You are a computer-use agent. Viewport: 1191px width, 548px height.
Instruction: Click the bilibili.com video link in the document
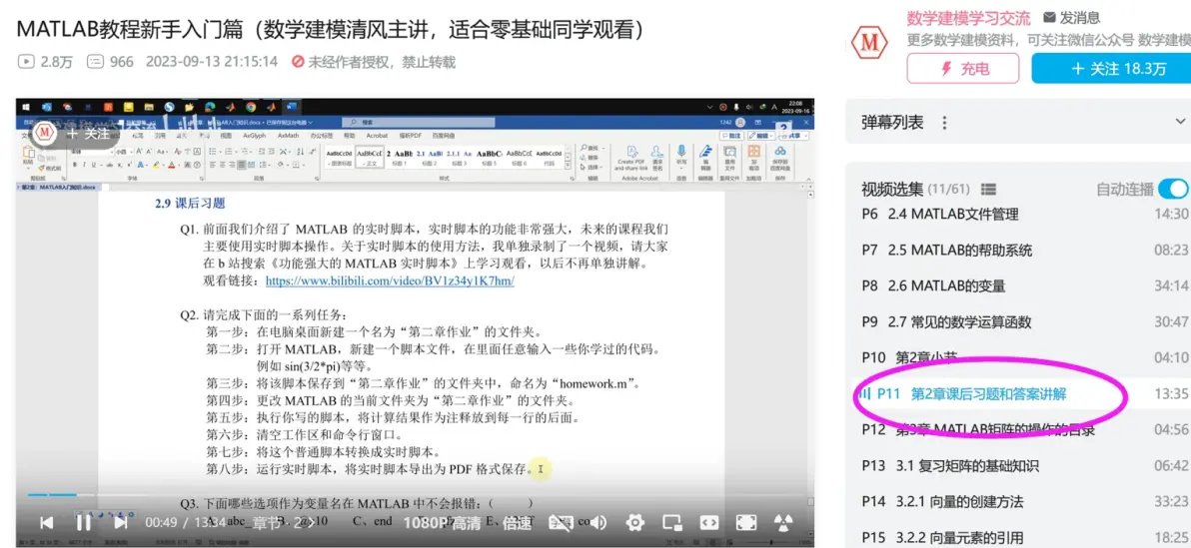390,280
